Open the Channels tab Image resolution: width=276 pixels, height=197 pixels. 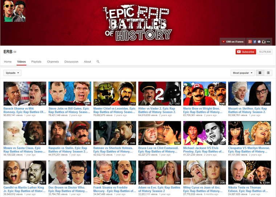[x=53, y=62]
